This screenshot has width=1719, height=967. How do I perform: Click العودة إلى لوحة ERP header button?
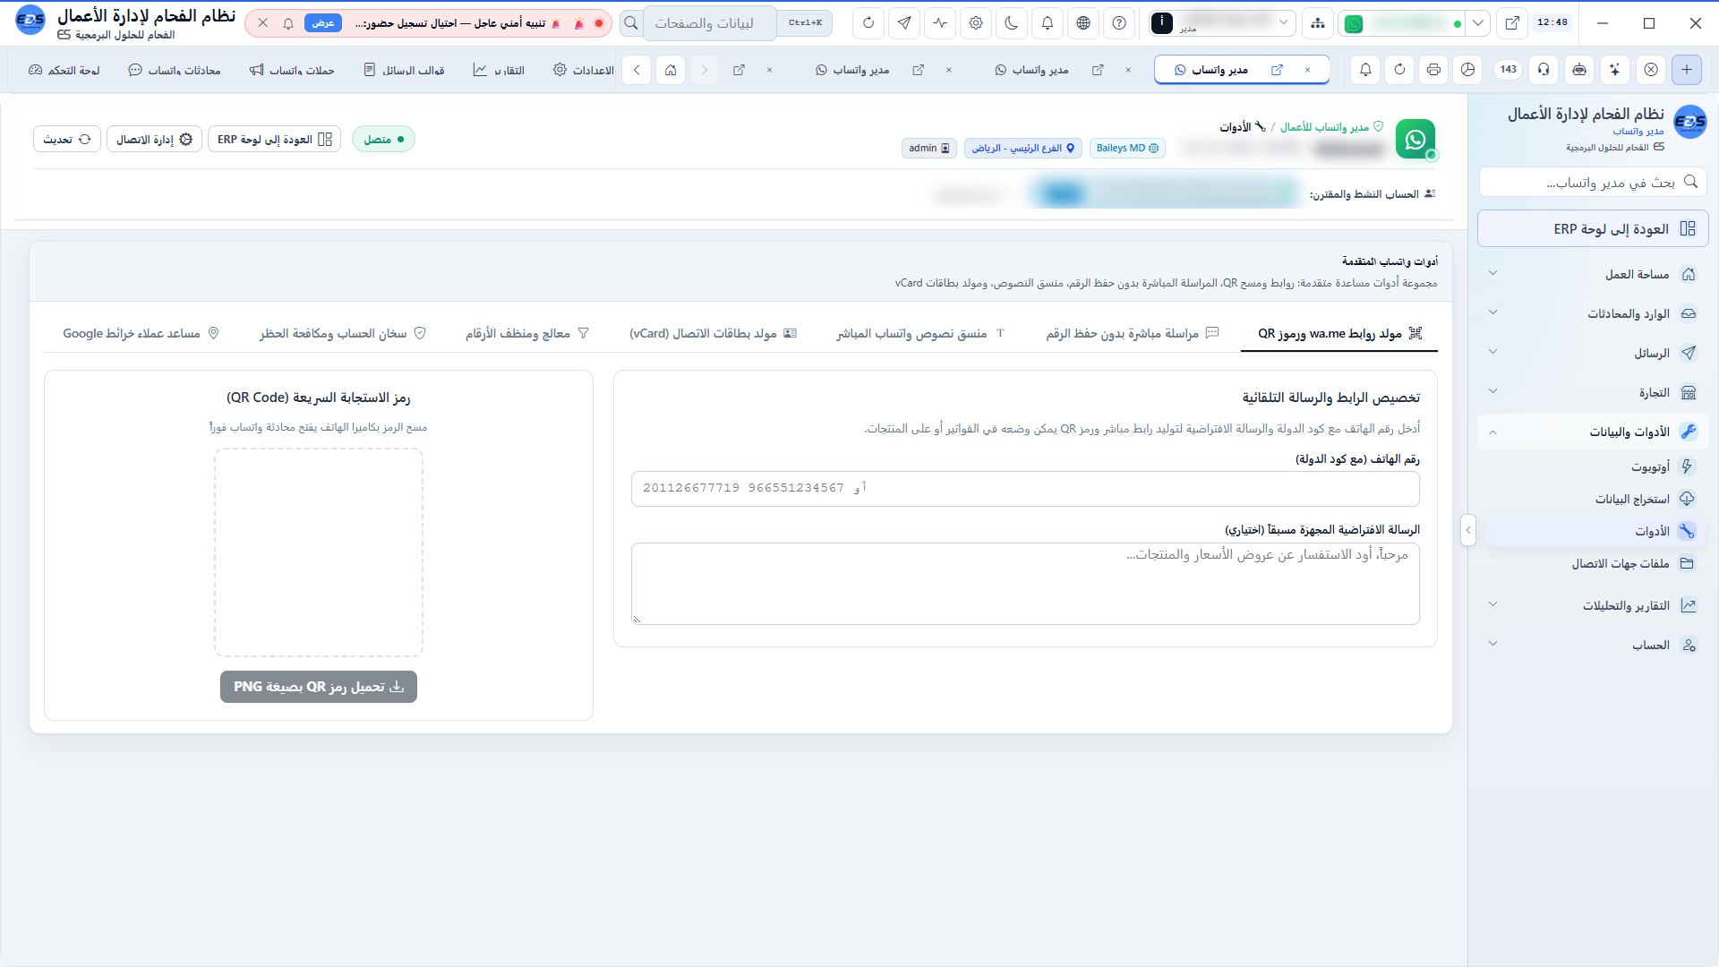pyautogui.click(x=274, y=139)
